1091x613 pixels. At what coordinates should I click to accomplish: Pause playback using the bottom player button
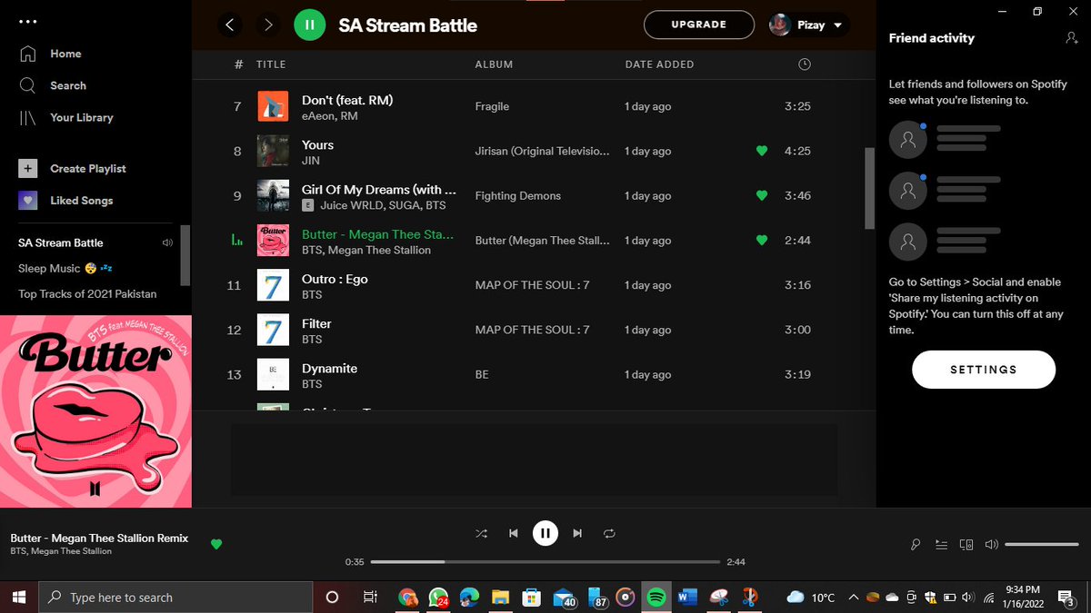click(545, 533)
